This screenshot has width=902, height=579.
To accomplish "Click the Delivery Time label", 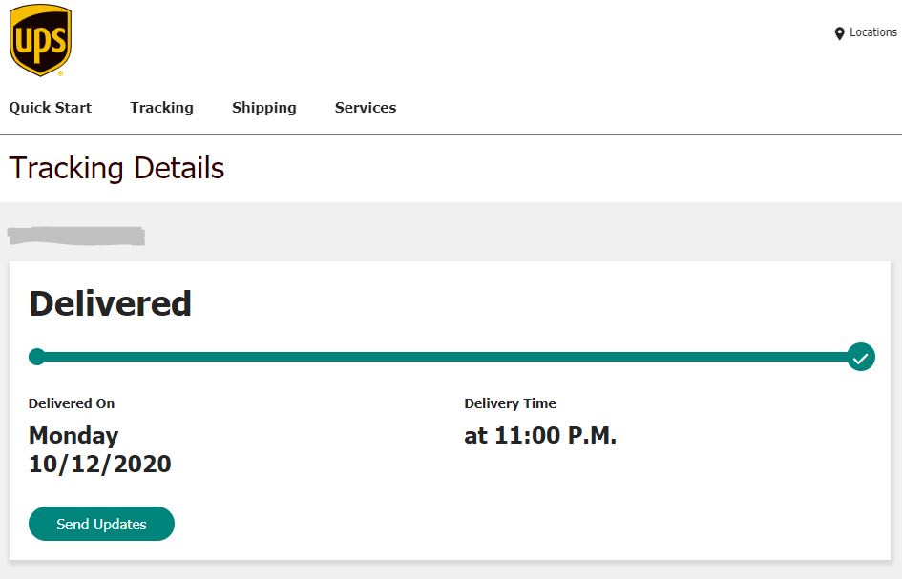I will tap(510, 403).
